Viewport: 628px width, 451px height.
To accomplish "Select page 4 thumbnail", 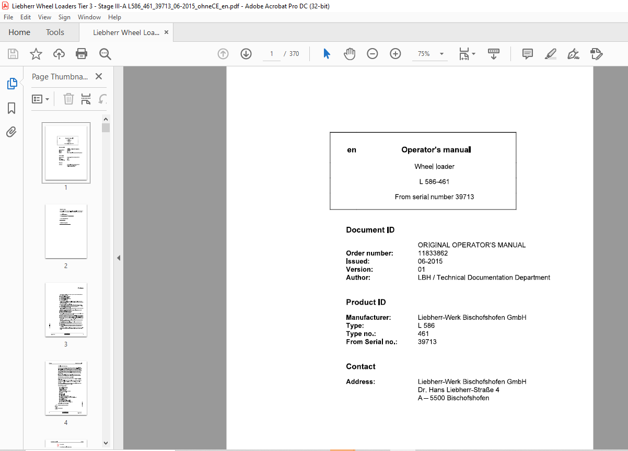I will click(66, 388).
